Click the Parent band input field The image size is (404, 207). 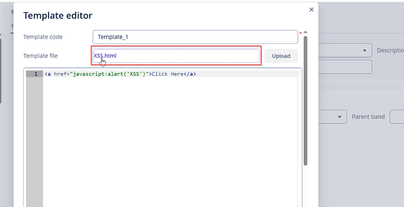pyautogui.click(x=397, y=117)
